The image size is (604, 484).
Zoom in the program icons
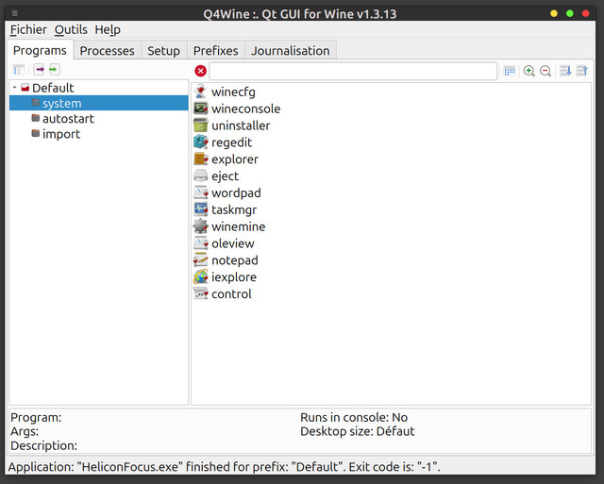pyautogui.click(x=529, y=71)
